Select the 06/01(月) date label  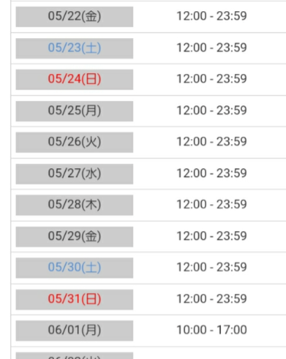(x=75, y=331)
